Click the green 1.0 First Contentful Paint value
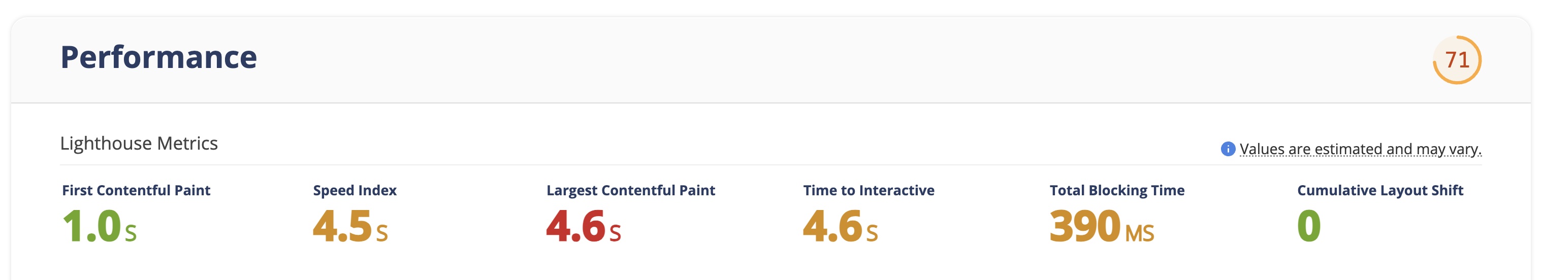The height and width of the screenshot is (280, 1543). coord(91,226)
